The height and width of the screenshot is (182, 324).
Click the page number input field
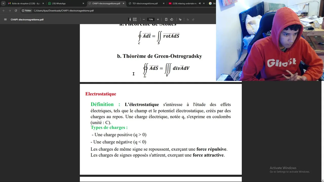coord(130,19)
